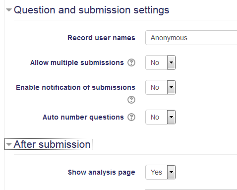237x190 pixels.
Task: Open the Allow multiple submissions dropdown
Action: (x=160, y=63)
